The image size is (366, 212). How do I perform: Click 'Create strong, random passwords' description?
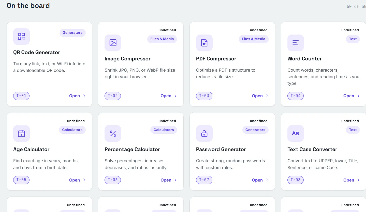[x=230, y=164]
